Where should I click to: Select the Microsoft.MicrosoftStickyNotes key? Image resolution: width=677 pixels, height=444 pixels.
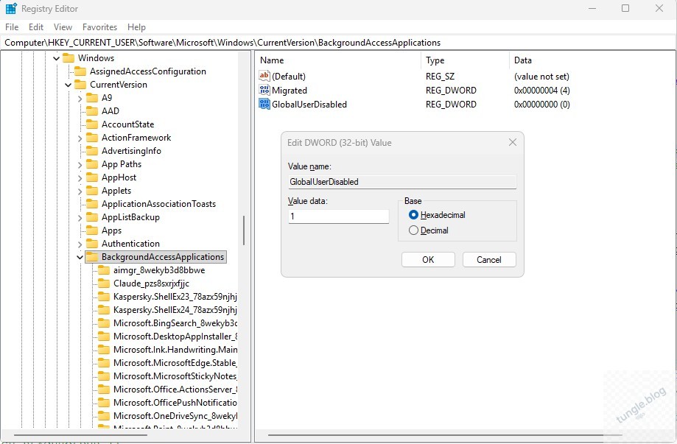point(175,376)
